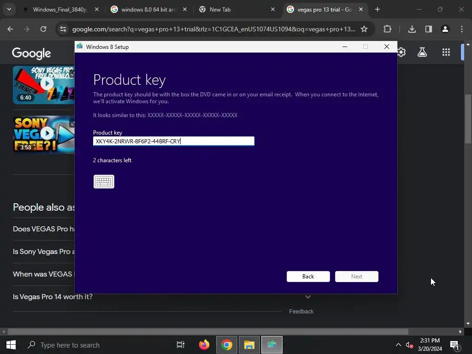The image size is (472, 354).
Task: Reload the current Chrome page
Action: pyautogui.click(x=43, y=29)
